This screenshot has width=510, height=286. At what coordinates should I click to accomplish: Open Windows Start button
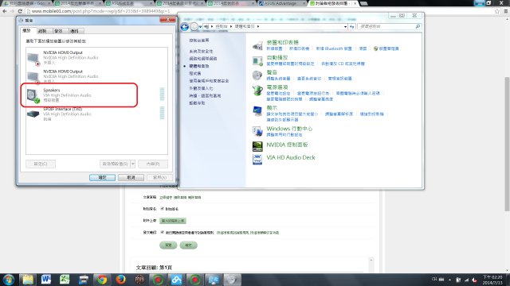[8, 280]
